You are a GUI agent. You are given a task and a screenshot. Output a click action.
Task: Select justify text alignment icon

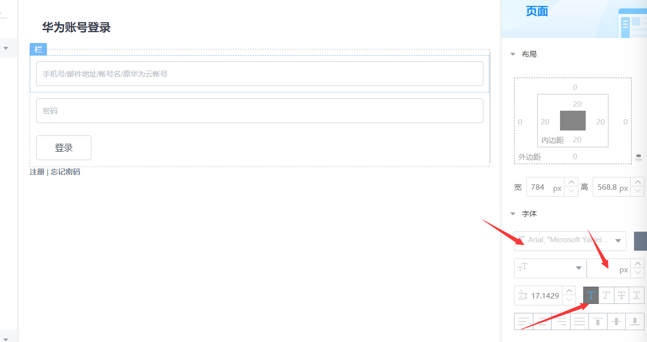pyautogui.click(x=579, y=322)
